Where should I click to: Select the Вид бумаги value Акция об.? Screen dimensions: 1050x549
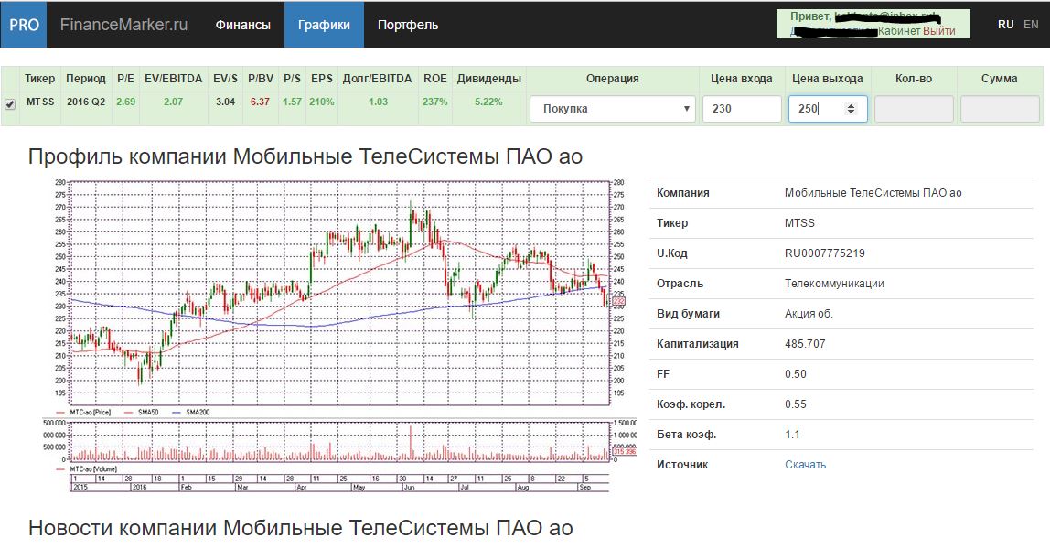(809, 313)
